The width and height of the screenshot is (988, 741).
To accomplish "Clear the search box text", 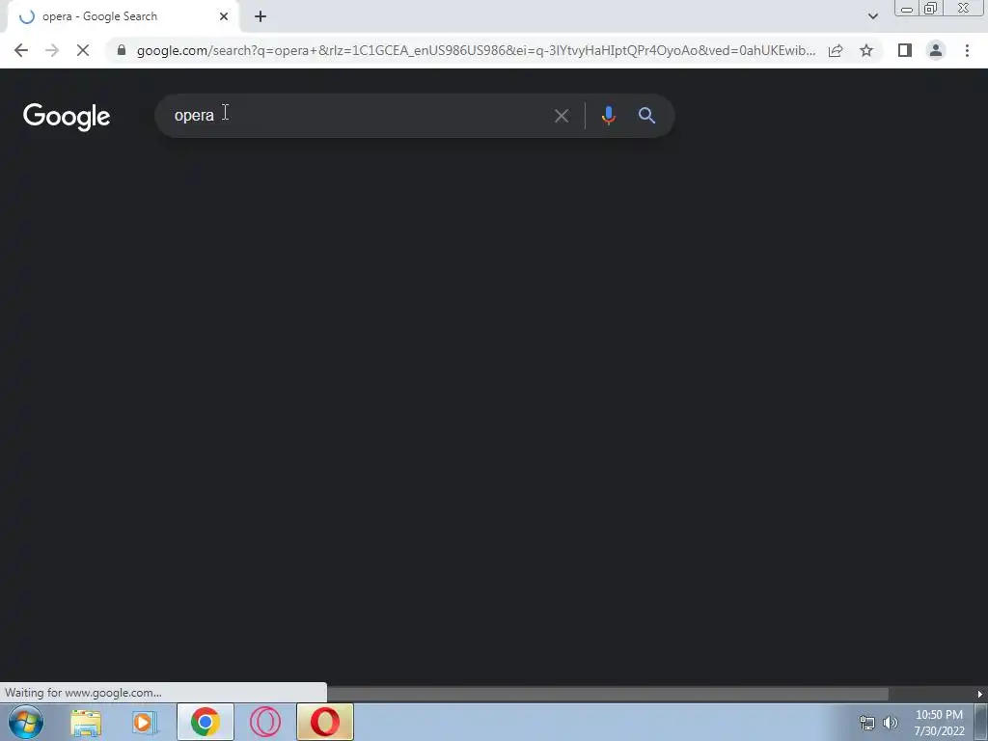I will 562,116.
